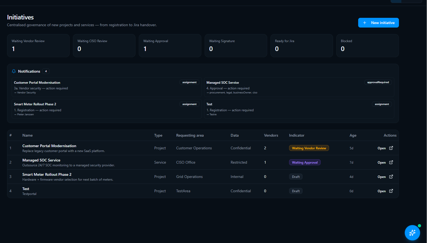Open external link icon for Customer Portal Modernisation
This screenshot has width=427, height=243.
point(391,148)
